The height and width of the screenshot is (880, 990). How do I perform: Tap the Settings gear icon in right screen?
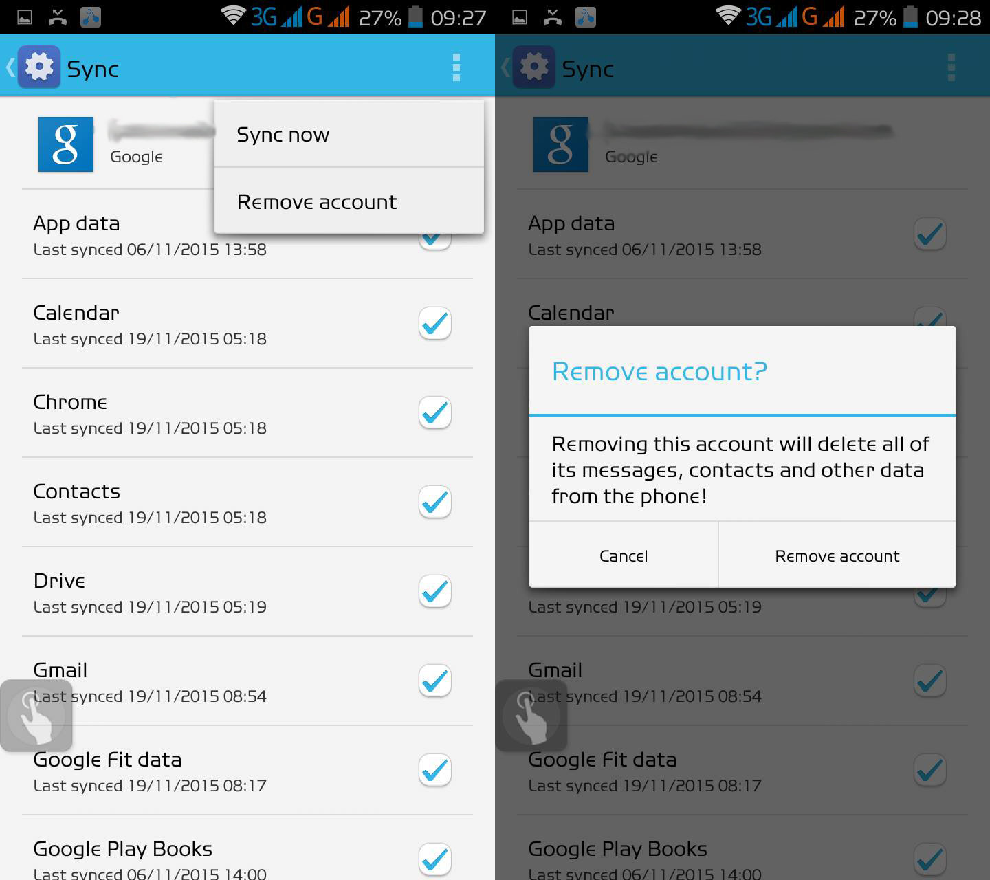coord(534,67)
